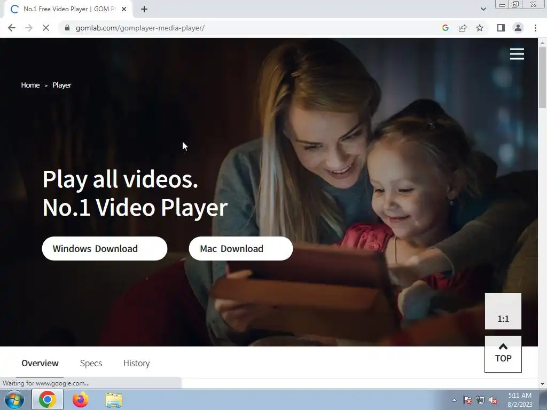Open File Explorer from taskbar
The image size is (547, 410).
coord(114,400)
